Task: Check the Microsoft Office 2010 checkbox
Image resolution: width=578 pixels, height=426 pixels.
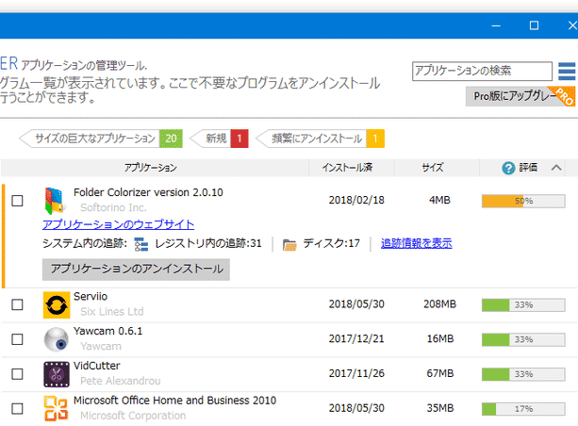Action: pyautogui.click(x=17, y=409)
